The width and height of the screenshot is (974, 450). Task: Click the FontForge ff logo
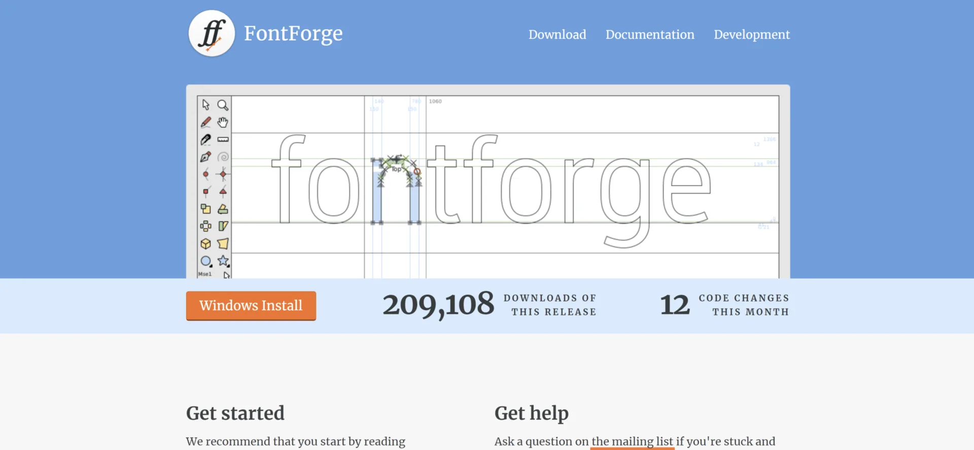click(x=212, y=33)
